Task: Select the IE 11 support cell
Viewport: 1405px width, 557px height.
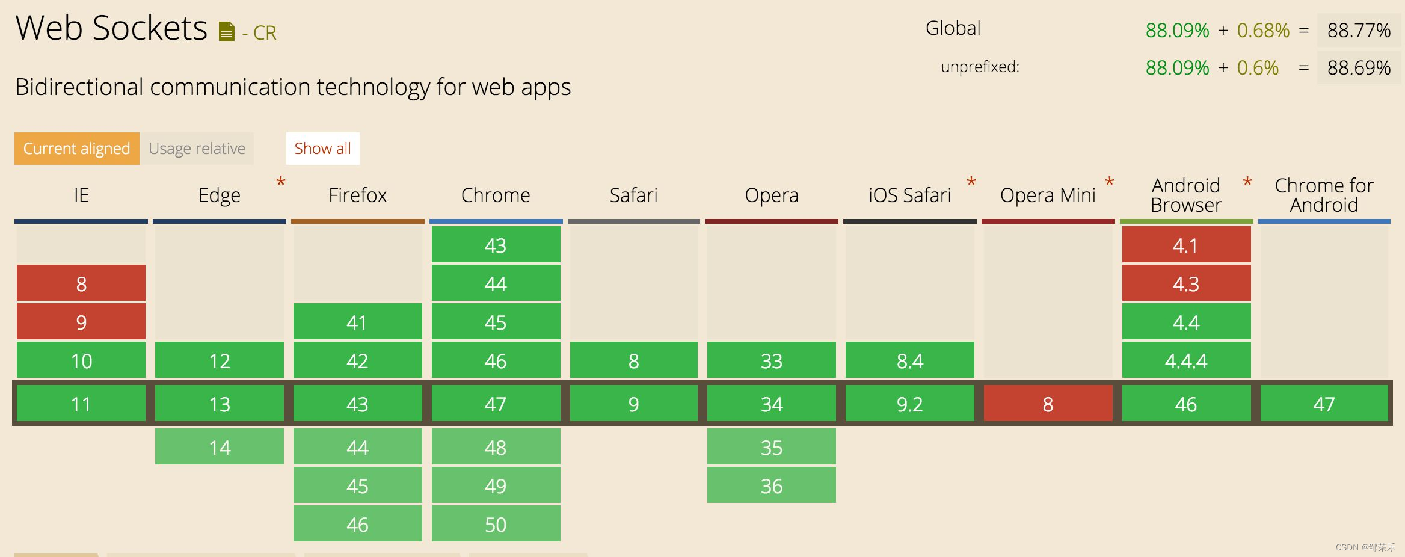Action: (81, 404)
